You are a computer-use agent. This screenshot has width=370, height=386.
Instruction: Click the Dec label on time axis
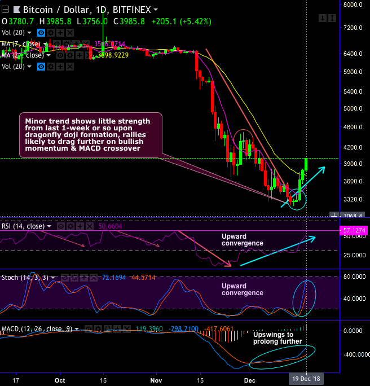tap(250, 380)
